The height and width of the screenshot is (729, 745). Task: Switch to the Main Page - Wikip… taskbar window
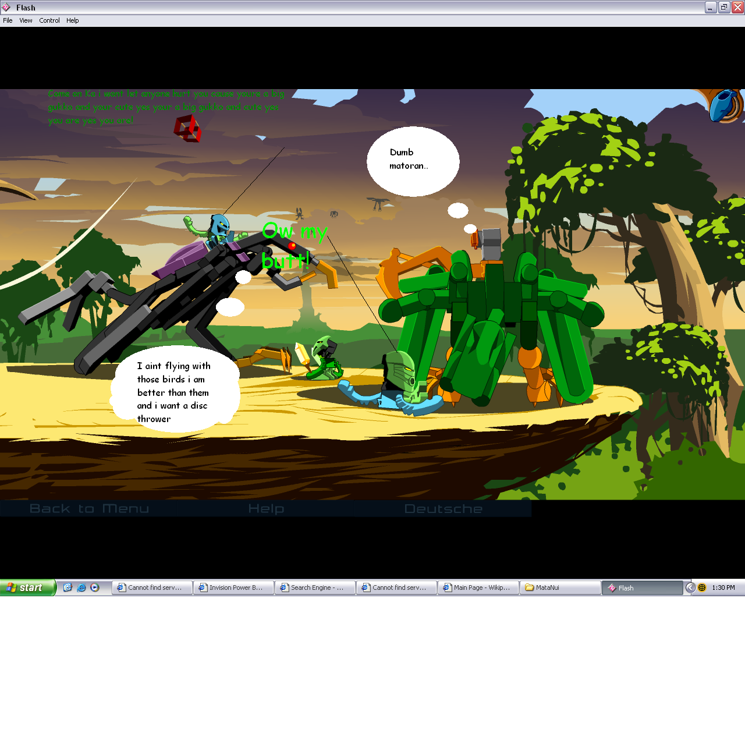point(478,588)
